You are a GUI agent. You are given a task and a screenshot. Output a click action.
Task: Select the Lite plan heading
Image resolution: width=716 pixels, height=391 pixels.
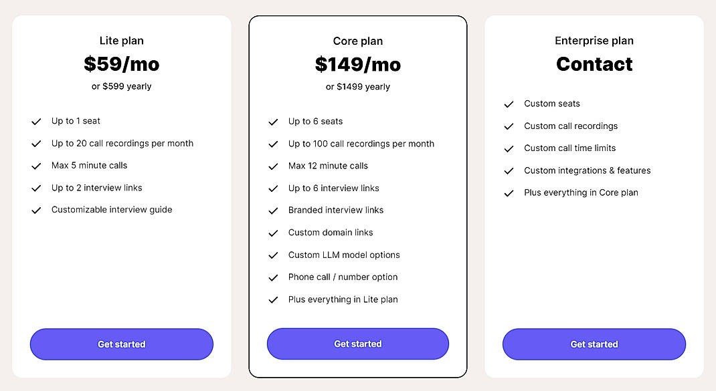tap(121, 40)
